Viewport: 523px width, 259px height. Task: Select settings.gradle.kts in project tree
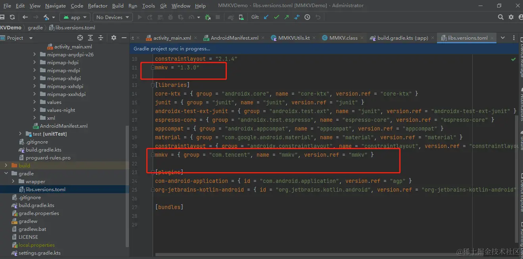[39, 253]
